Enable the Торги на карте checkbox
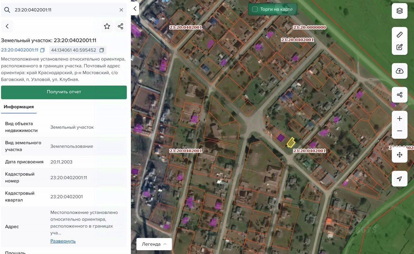 coord(255,9)
